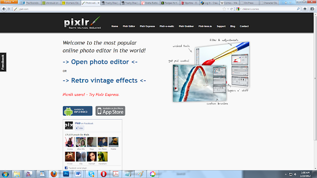Click the Open photo editor link

click(x=100, y=62)
